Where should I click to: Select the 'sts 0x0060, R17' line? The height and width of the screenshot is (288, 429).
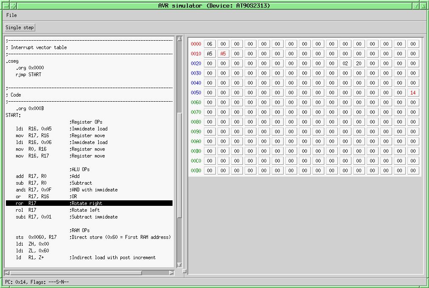[89, 237]
